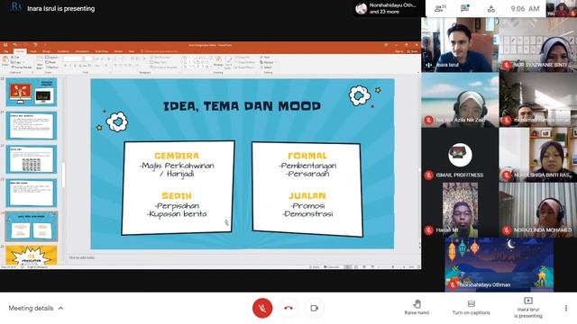Open the Arrange dropdown
The width and height of the screenshot is (577, 324).
[x=218, y=62]
